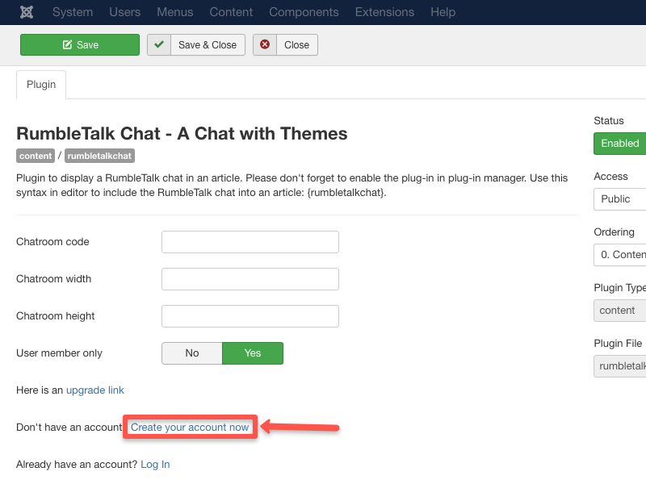Viewport: 646px width, 484px height.
Task: Open the Extensions menu
Action: pyautogui.click(x=384, y=12)
